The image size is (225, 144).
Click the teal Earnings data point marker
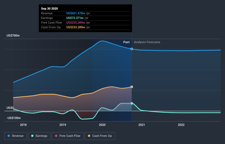[x=132, y=103]
